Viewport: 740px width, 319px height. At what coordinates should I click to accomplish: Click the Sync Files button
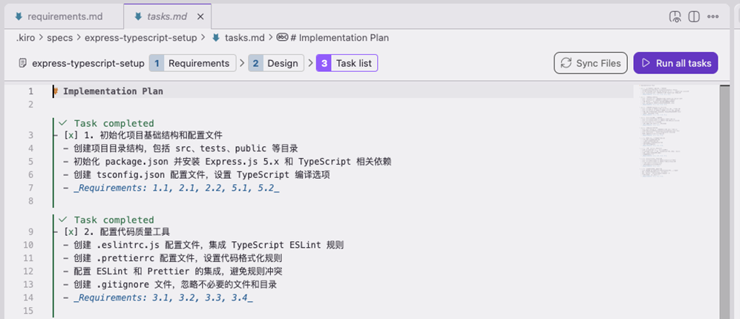(x=590, y=63)
